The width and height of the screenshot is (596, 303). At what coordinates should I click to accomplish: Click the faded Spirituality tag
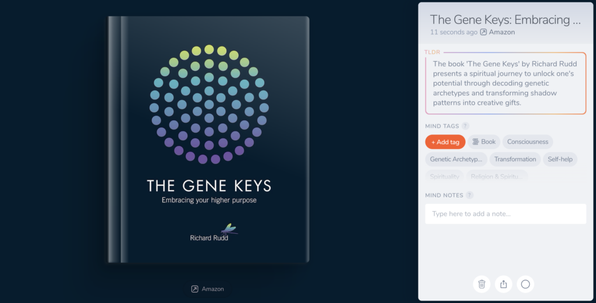(445, 176)
